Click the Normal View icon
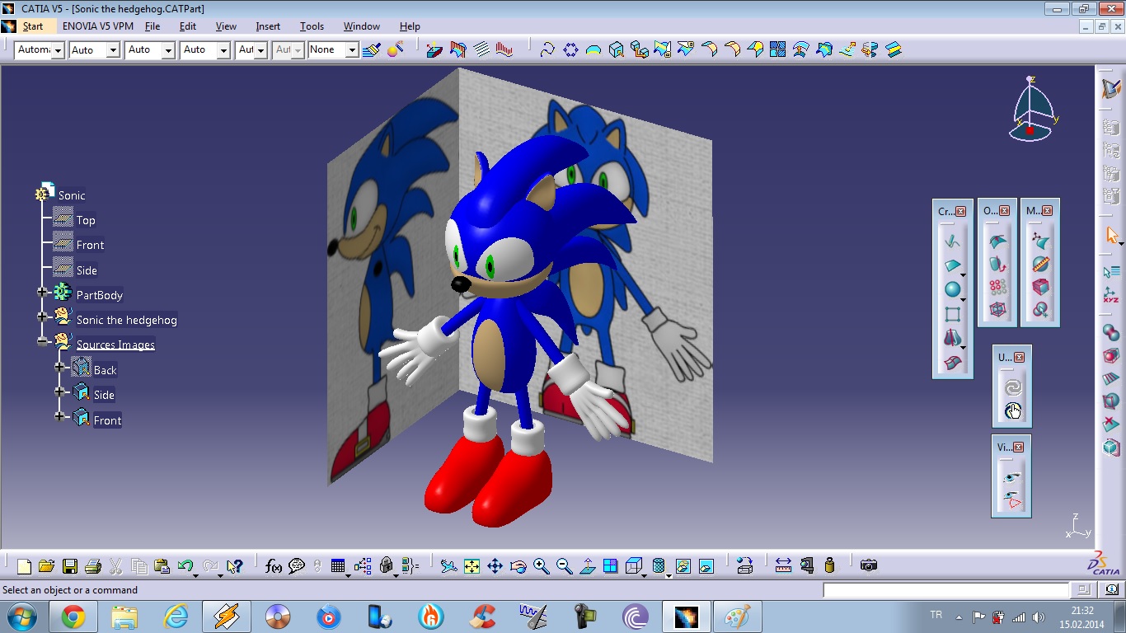The width and height of the screenshot is (1126, 633). click(587, 566)
